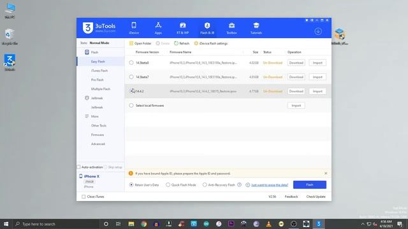This screenshot has width=408, height=229.
Task: Import local firmware via Select local firmware row
Action: (x=296, y=106)
